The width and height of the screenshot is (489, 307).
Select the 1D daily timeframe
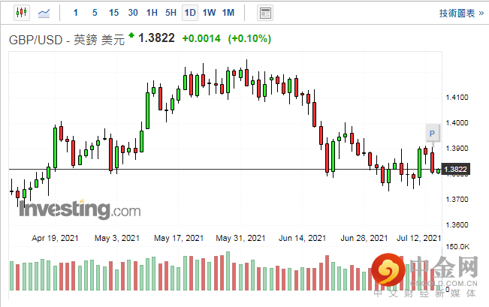(x=190, y=13)
